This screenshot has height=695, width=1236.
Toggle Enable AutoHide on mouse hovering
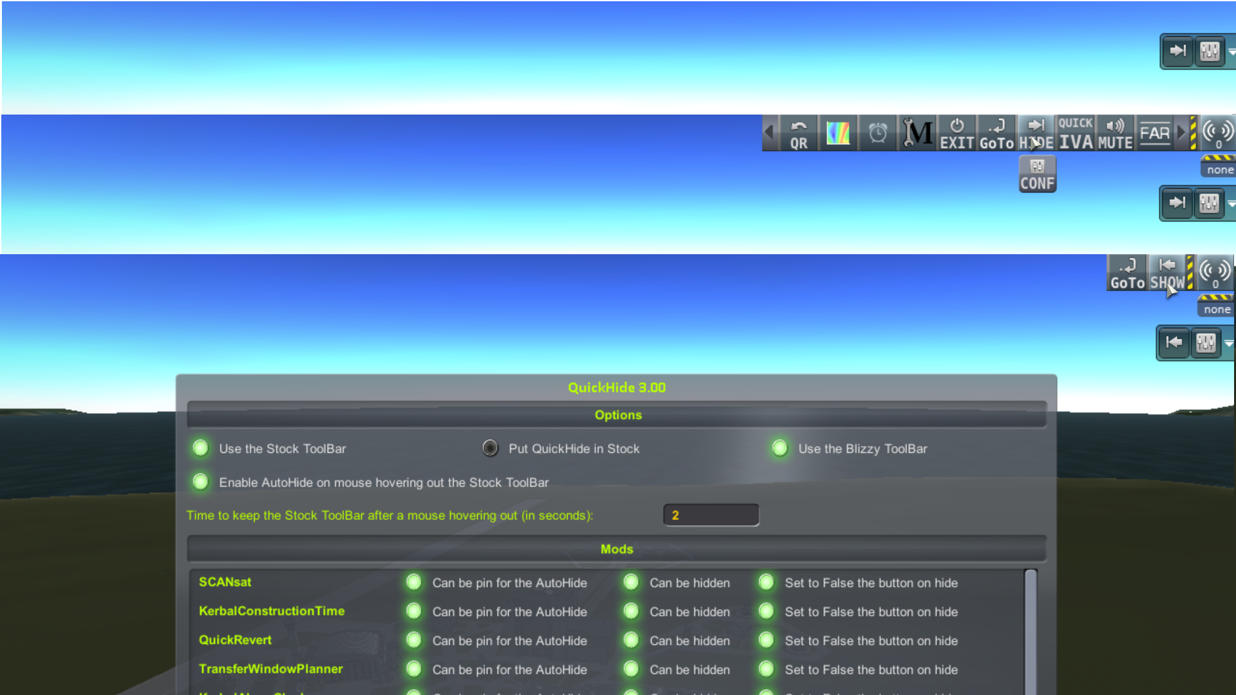200,482
